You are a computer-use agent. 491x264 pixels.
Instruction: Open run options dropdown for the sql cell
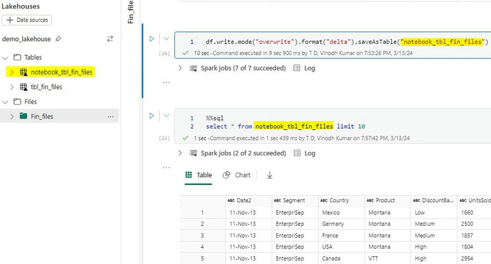point(166,116)
